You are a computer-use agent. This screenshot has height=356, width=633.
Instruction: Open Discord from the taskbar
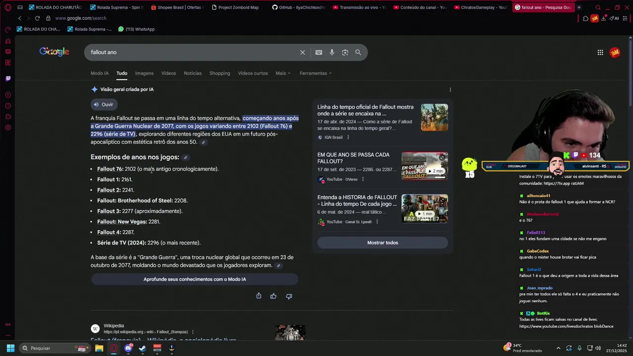pos(128,348)
